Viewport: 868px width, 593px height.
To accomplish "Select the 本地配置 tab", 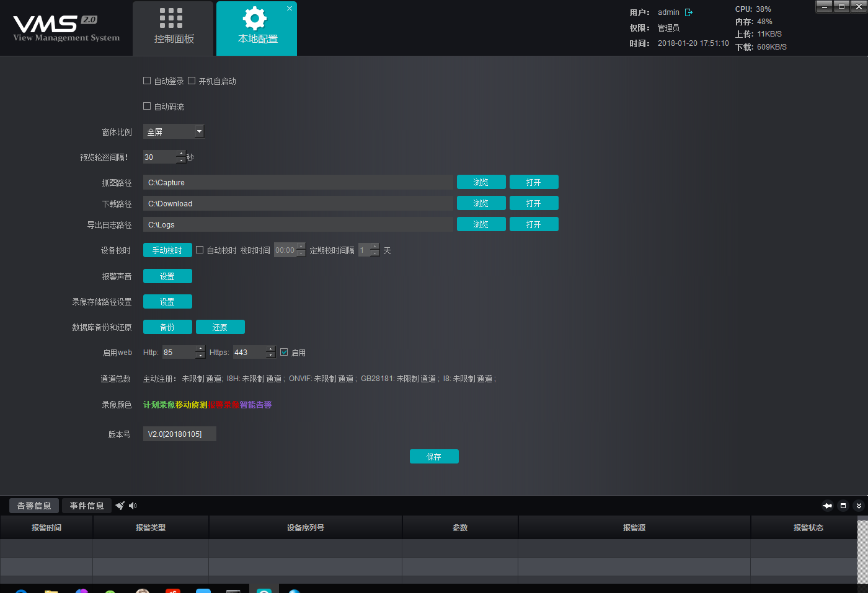I will [257, 29].
